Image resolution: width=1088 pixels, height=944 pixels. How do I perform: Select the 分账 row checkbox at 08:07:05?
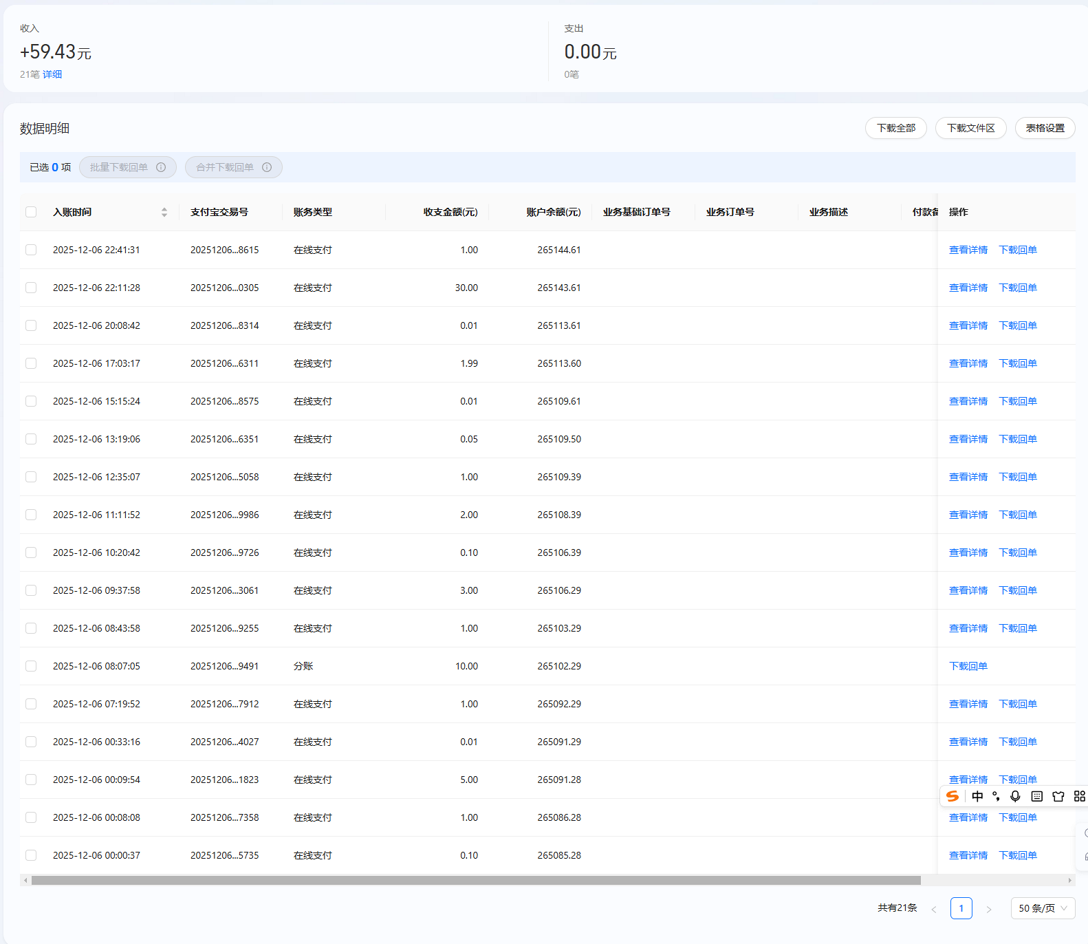[31, 666]
